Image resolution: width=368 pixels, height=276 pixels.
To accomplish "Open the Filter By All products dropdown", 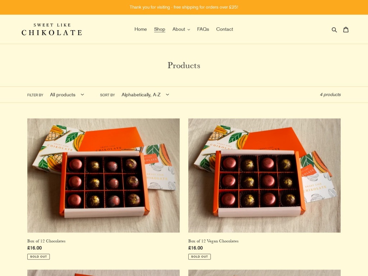I will click(67, 95).
